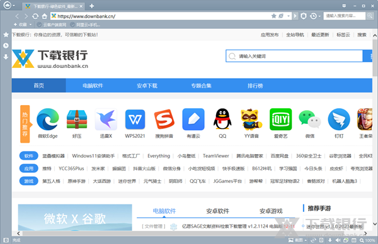Click the blue 软件 category pill

point(29,156)
